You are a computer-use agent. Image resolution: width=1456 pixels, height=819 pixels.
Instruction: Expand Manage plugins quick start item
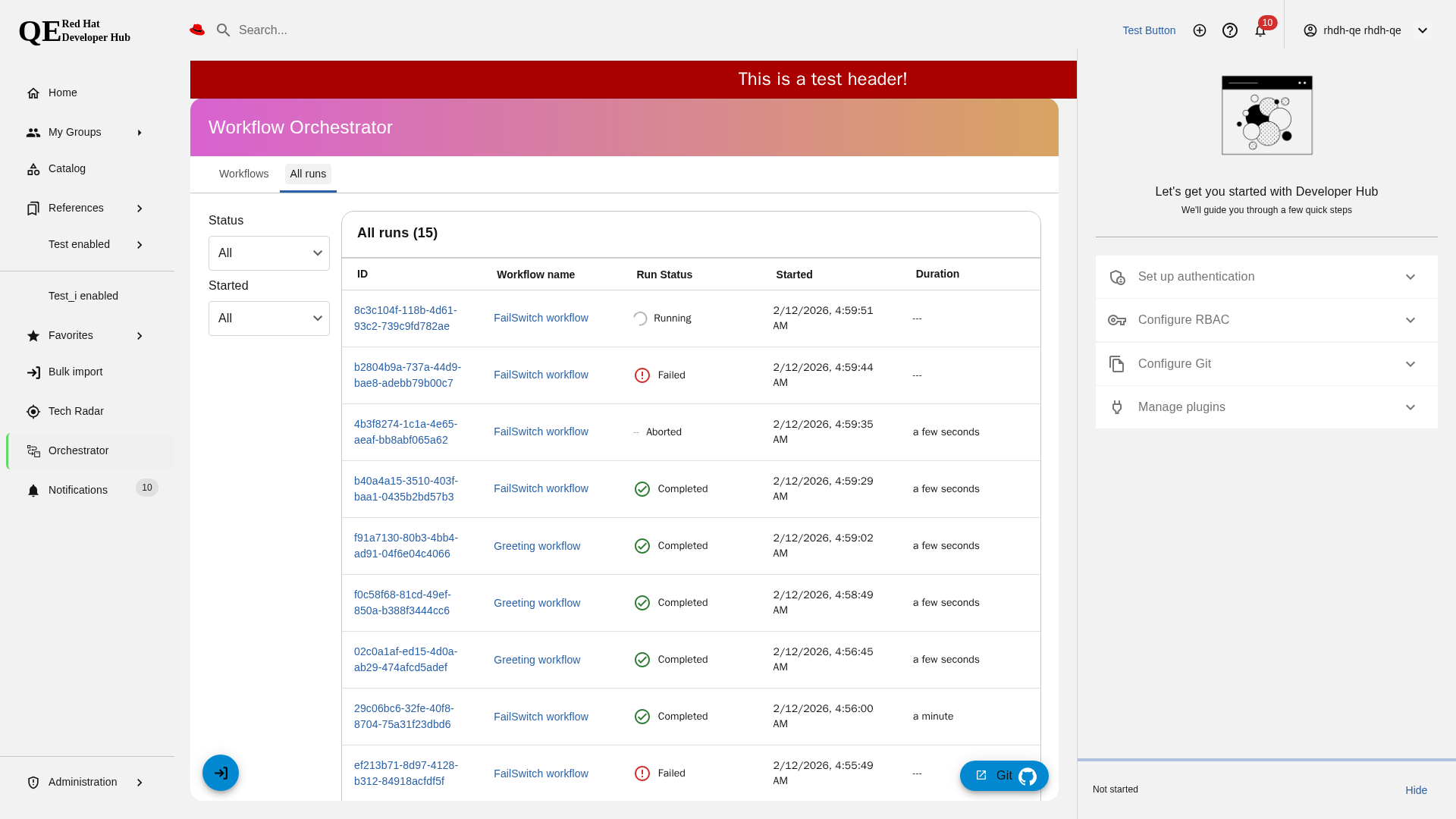click(1266, 407)
